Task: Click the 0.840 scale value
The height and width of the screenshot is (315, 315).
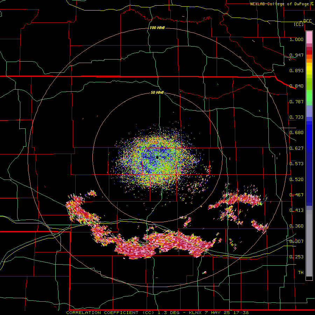Action: 296,86
